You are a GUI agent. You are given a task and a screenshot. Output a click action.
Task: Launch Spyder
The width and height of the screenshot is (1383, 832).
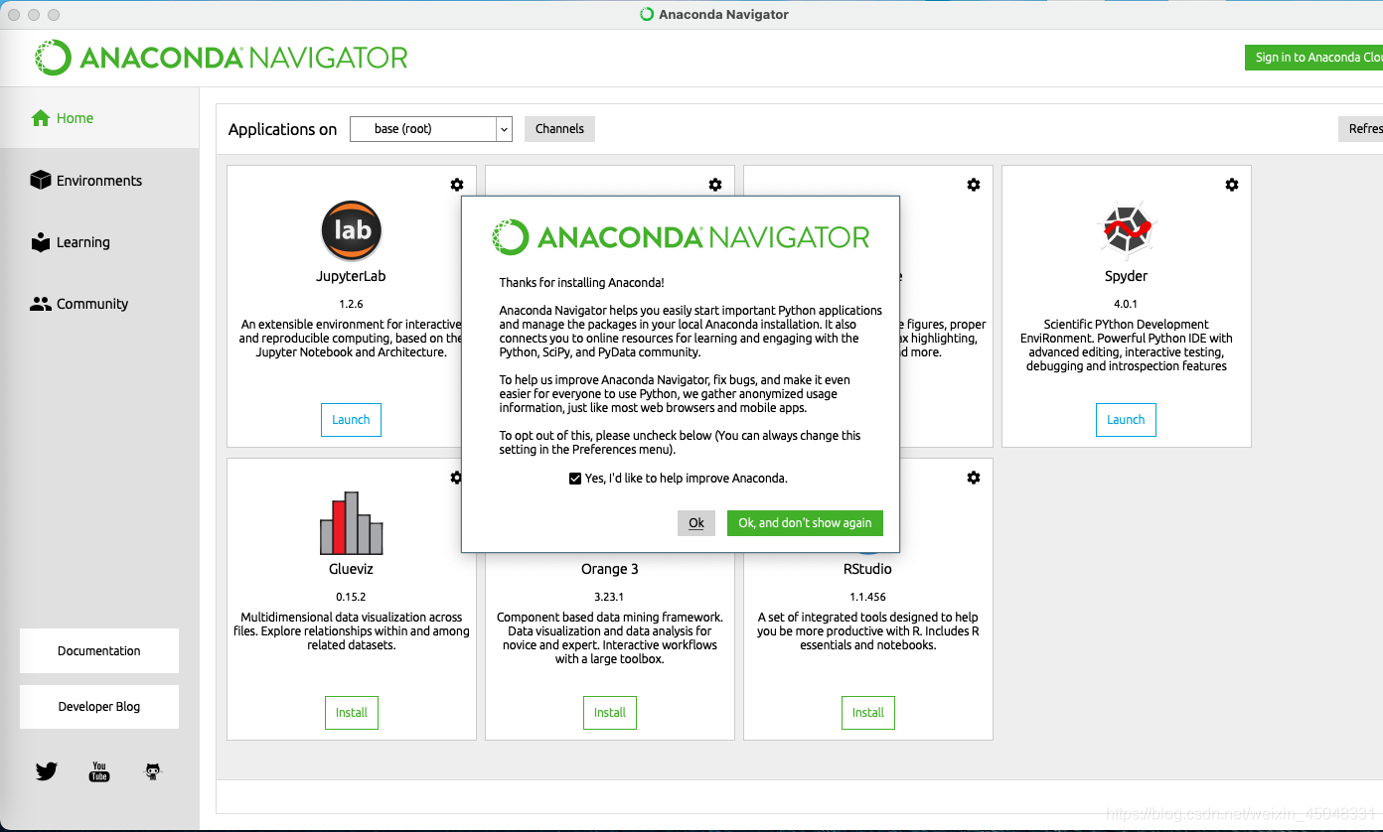[x=1126, y=420]
